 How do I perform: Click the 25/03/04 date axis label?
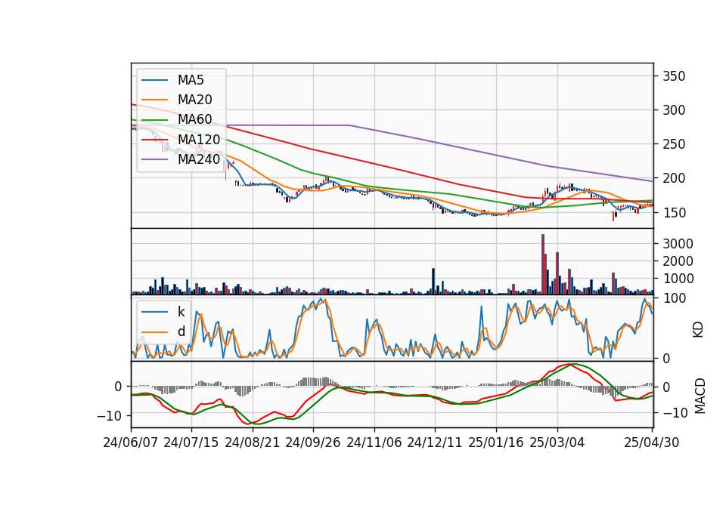557,442
